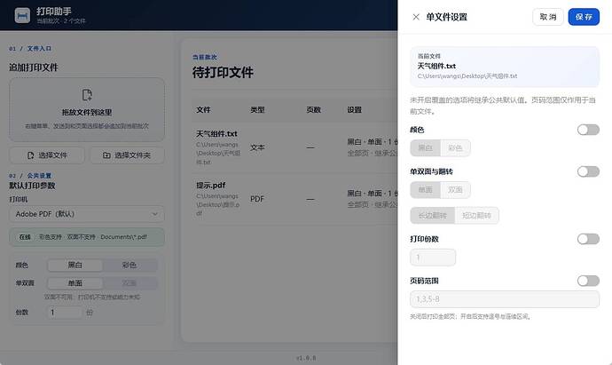Open the Adobe PDF printer dropdown
The height and width of the screenshot is (365, 612).
[x=87, y=214]
